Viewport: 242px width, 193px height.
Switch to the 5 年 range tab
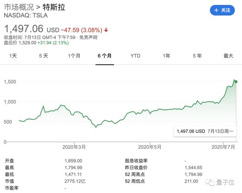197,56
